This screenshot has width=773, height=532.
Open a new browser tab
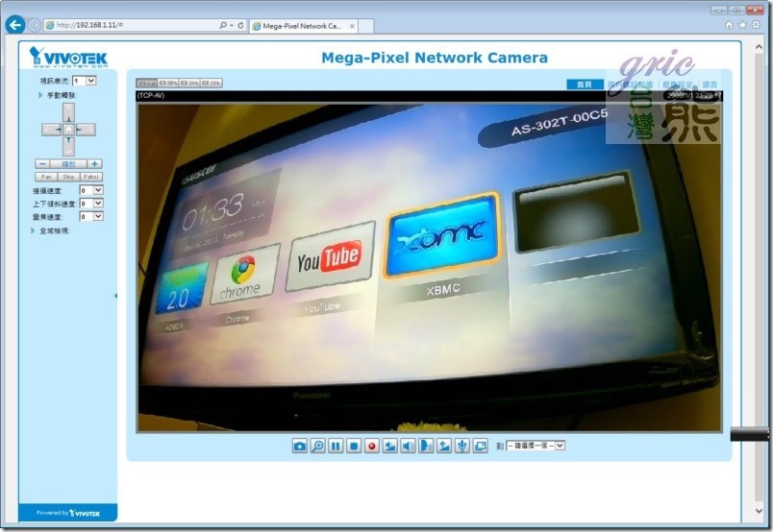pyautogui.click(x=365, y=26)
